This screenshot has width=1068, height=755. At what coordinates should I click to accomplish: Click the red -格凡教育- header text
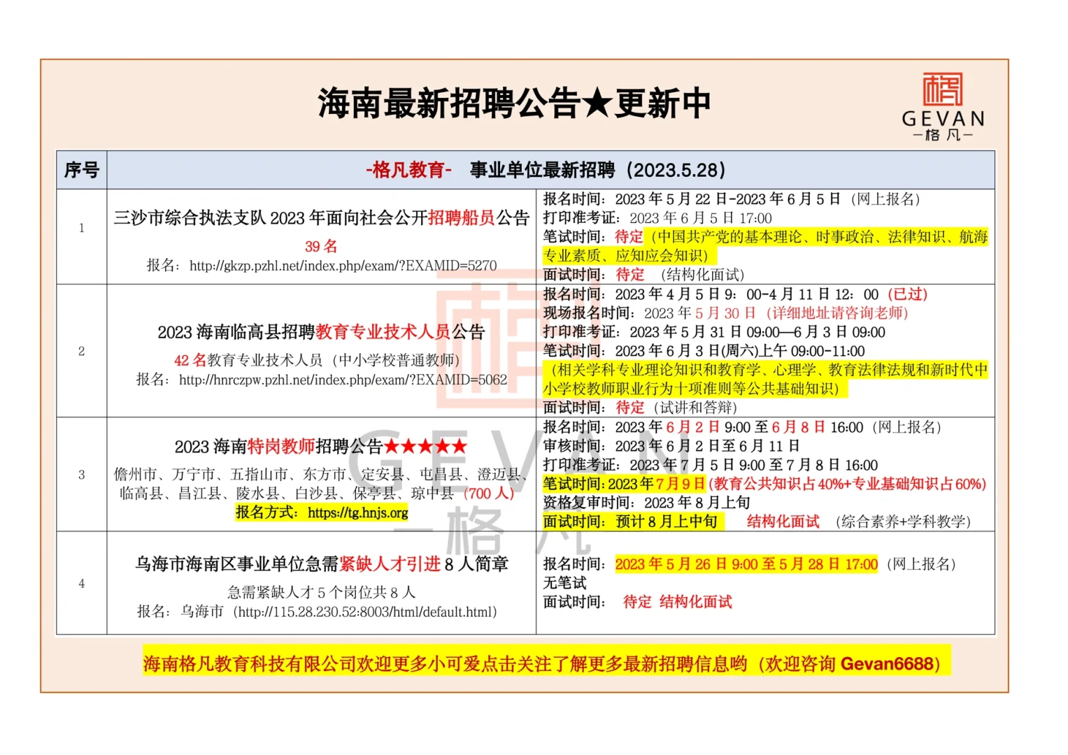[408, 170]
